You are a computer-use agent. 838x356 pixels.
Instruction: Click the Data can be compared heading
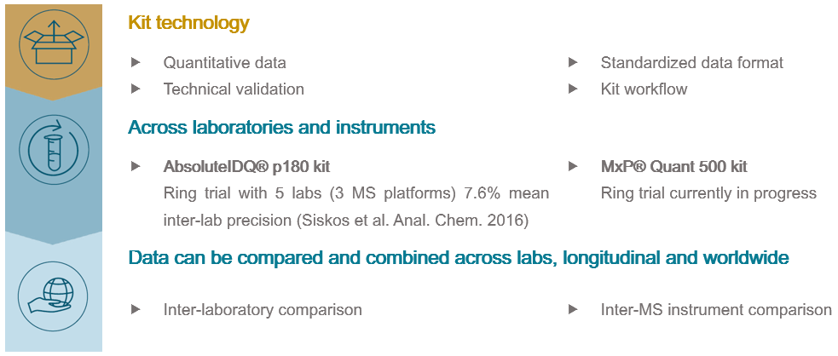(458, 257)
